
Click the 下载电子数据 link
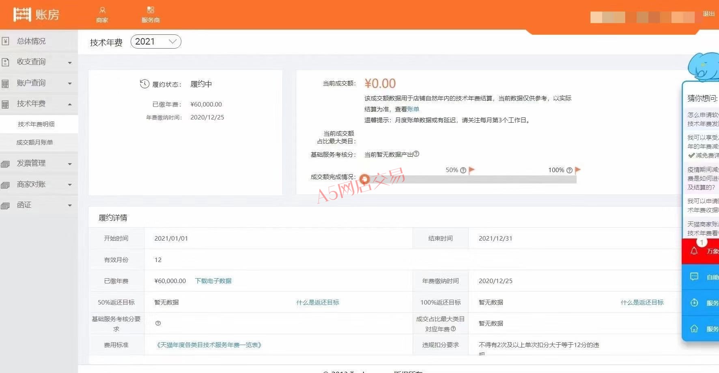point(213,281)
